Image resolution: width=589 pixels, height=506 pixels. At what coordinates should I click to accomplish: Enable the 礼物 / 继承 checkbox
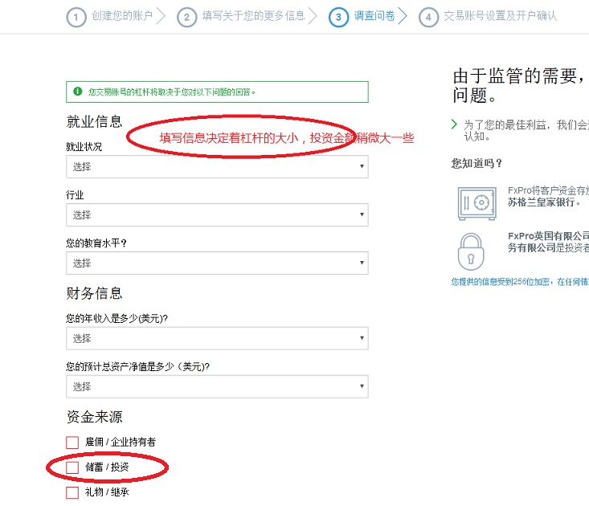[72, 492]
